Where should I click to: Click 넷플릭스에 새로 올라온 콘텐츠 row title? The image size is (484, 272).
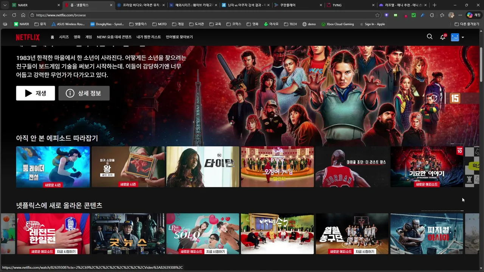(59, 206)
